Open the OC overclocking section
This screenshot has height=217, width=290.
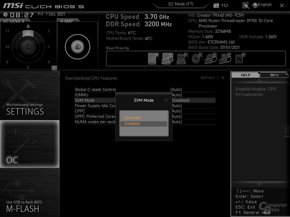click(x=29, y=144)
